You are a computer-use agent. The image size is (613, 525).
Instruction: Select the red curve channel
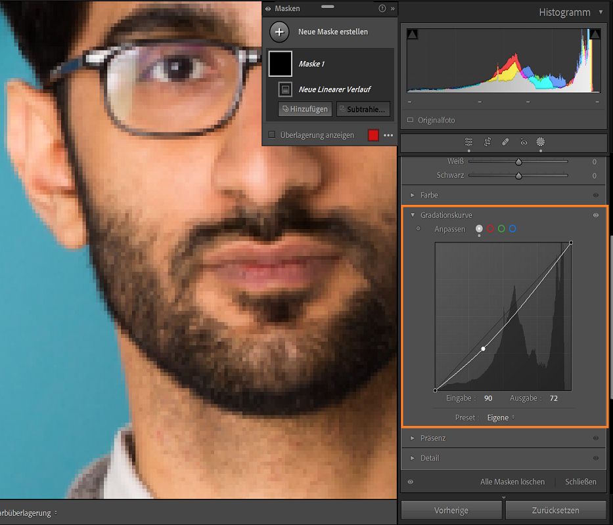(490, 228)
